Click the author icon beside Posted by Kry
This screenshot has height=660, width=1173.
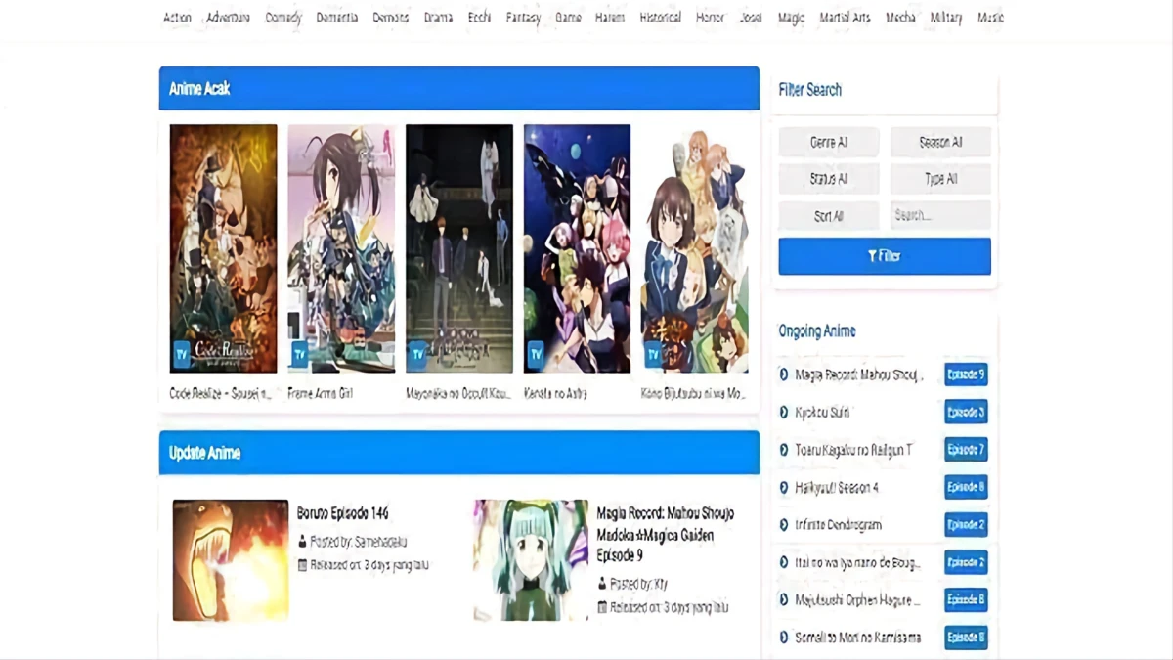pyautogui.click(x=602, y=584)
